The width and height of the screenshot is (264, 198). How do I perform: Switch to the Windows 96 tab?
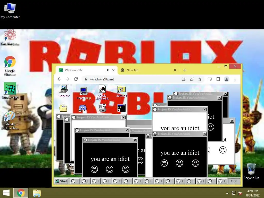[87, 70]
